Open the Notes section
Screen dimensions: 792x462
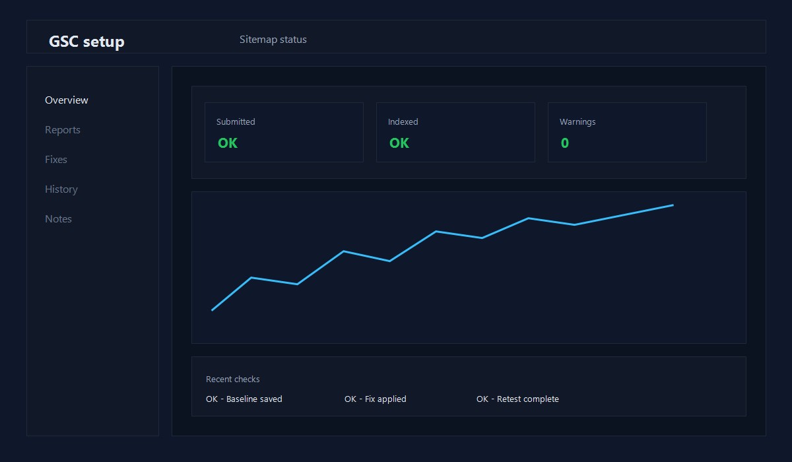(x=58, y=218)
